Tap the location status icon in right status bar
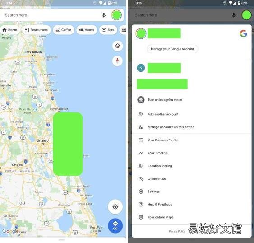 [x=225, y=3]
